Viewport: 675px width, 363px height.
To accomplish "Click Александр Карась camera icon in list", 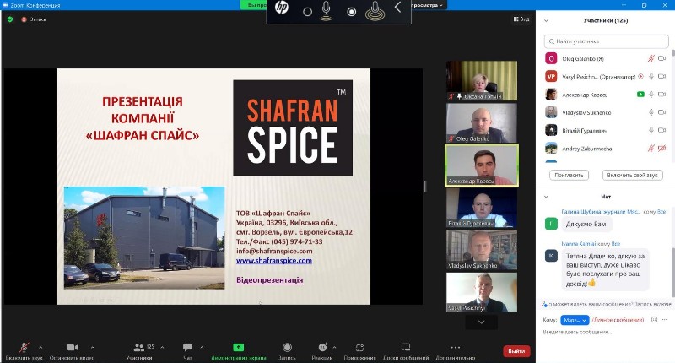I will 662,95.
